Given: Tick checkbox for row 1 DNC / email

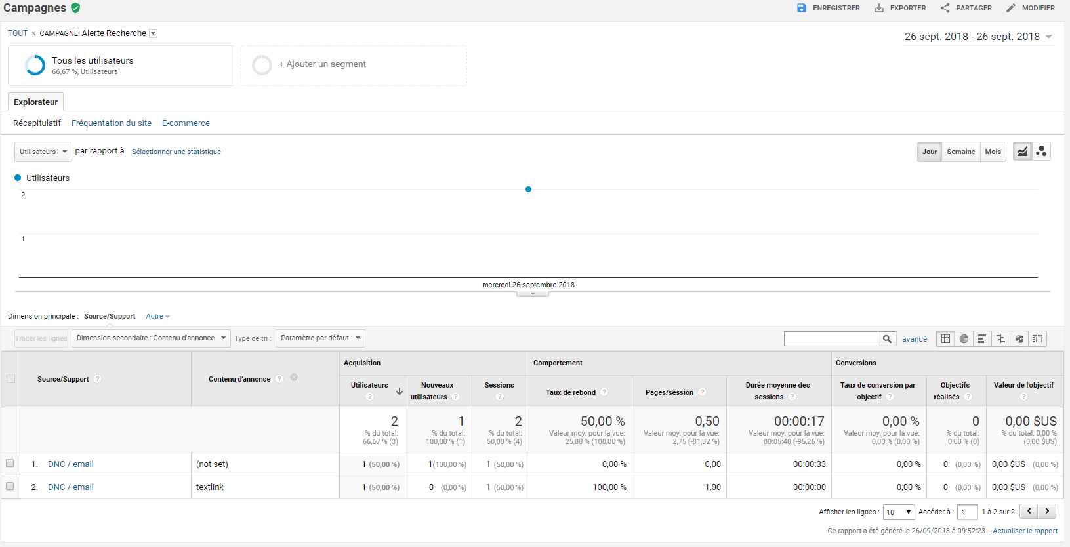Looking at the screenshot, I should click(10, 463).
